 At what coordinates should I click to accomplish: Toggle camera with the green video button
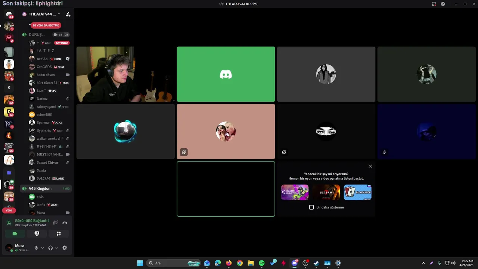click(15, 234)
